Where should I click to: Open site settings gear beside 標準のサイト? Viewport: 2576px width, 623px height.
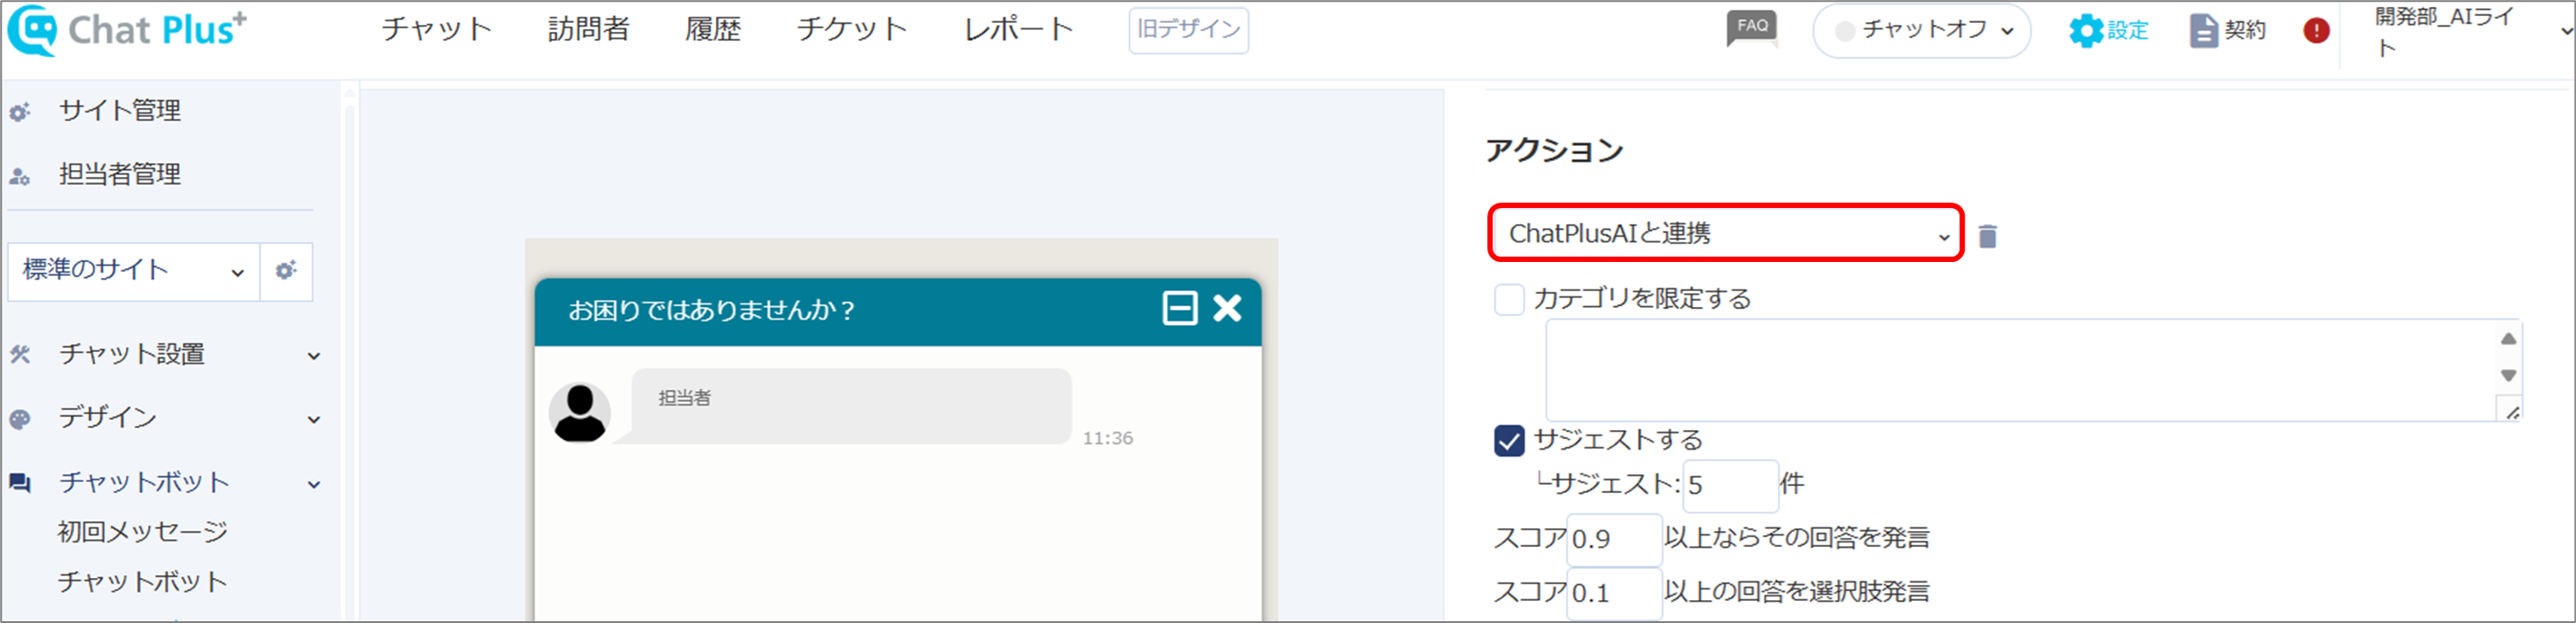(x=286, y=271)
